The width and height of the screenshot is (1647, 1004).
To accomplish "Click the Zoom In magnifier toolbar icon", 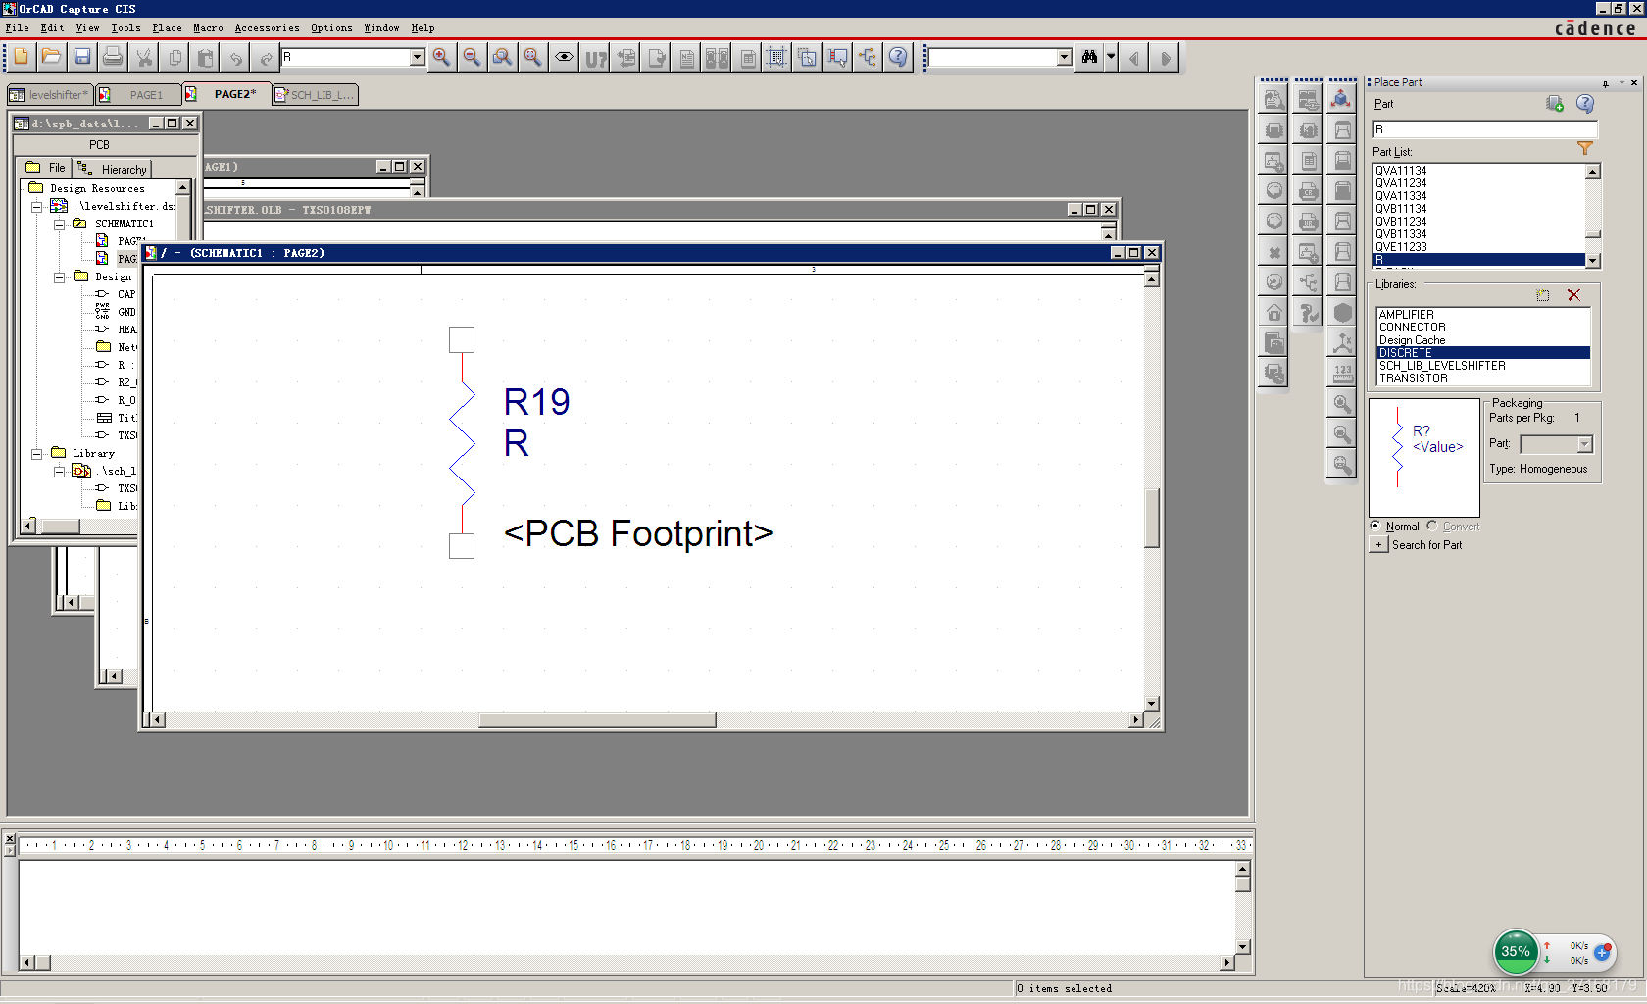I will point(441,58).
